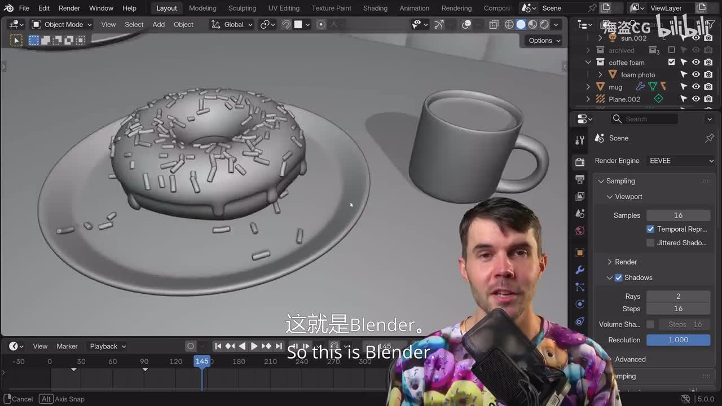Open the Window menu
This screenshot has width=722, height=406.
tap(102, 8)
